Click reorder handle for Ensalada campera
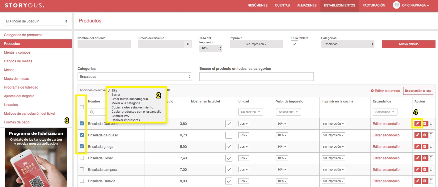The width and height of the screenshot is (438, 187). point(431,169)
